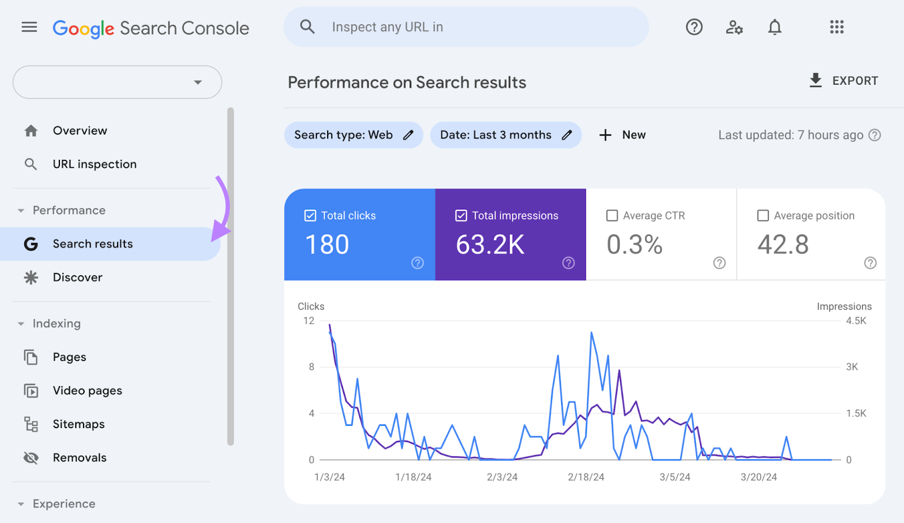Open Sitemaps in the sidebar
The image size is (904, 523).
(x=78, y=424)
